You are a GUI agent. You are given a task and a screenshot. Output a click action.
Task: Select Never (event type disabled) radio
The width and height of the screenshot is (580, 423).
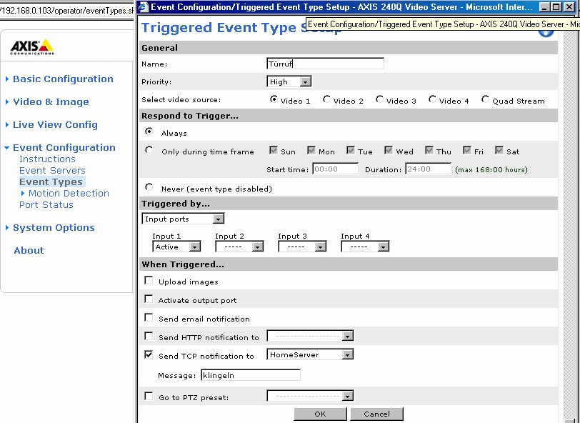coord(149,188)
